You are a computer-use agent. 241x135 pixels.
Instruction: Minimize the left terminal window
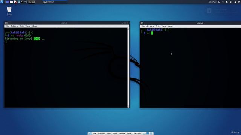click(122, 23)
